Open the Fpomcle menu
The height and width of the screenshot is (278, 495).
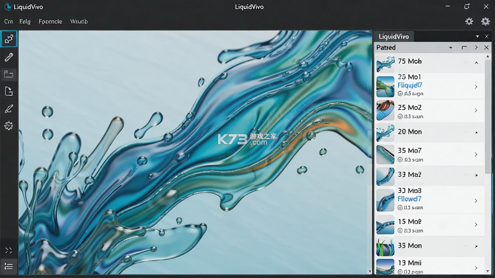pyautogui.click(x=50, y=21)
